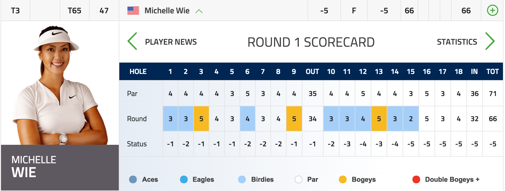The width and height of the screenshot is (505, 191).
Task: Click the ROUND 1 SCORECARD heading
Action: 311,42
